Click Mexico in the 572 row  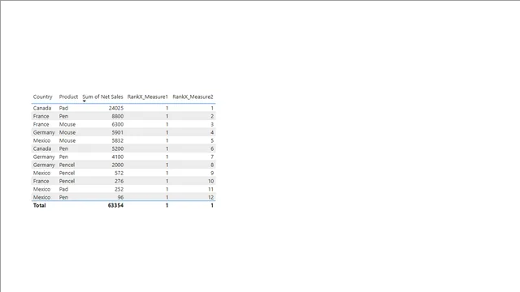click(41, 173)
